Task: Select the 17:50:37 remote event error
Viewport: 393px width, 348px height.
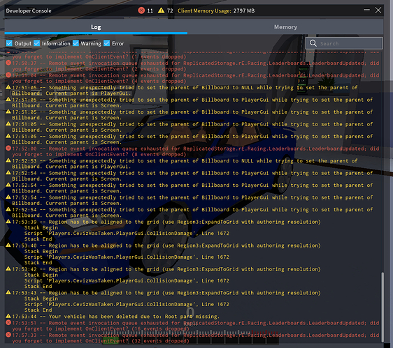Action: click(x=192, y=66)
